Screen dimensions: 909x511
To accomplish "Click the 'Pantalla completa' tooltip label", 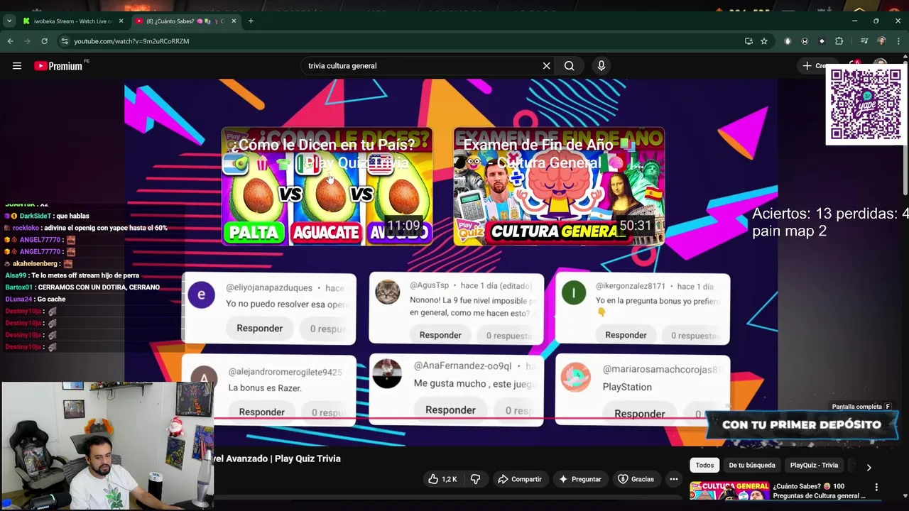I will (861, 407).
